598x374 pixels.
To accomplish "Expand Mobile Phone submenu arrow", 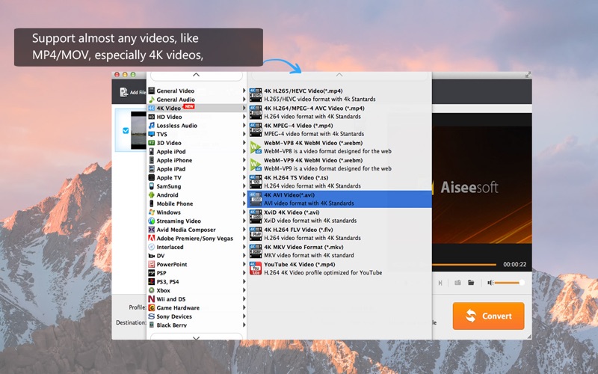I will coord(244,203).
